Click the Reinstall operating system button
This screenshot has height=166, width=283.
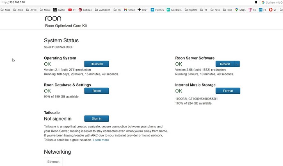click(x=96, y=64)
